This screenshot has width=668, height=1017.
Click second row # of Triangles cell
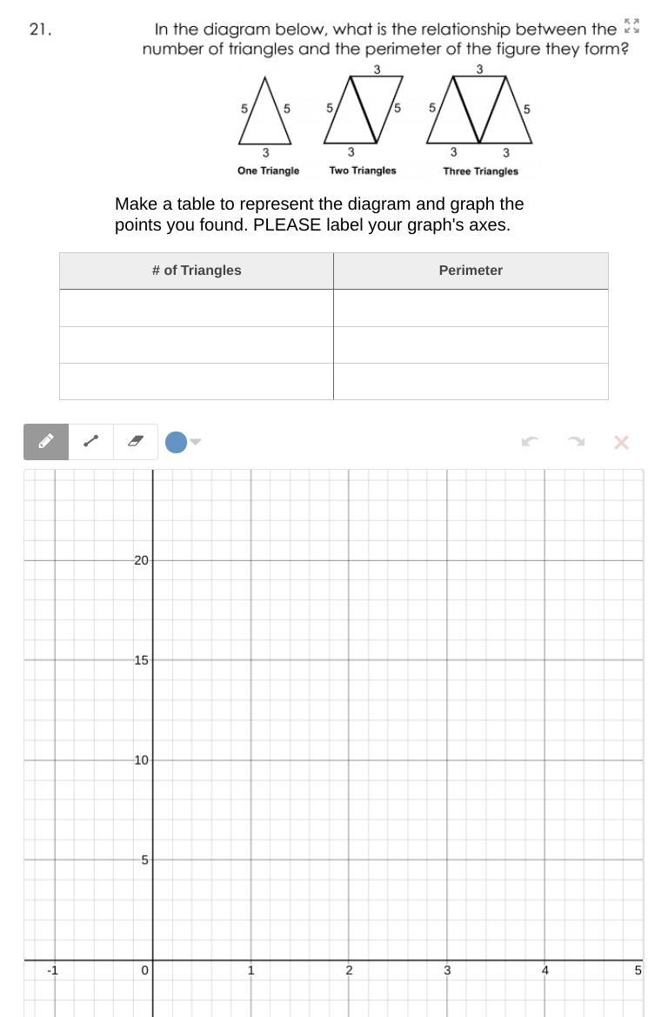[197, 345]
